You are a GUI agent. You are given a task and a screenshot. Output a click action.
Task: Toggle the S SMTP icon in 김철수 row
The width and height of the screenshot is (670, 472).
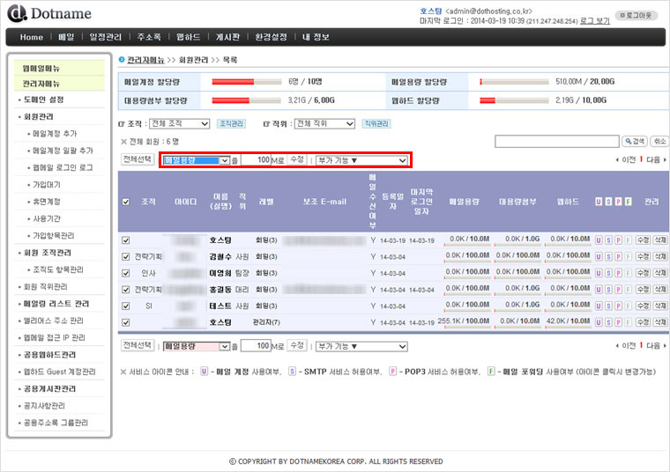[608, 256]
